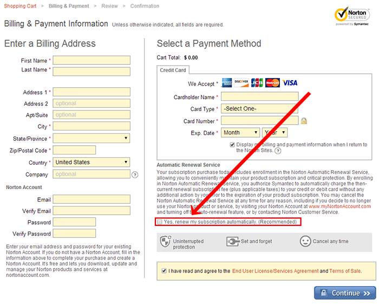
Task: Enable automatic subscription renewal checkbox
Action: point(160,222)
